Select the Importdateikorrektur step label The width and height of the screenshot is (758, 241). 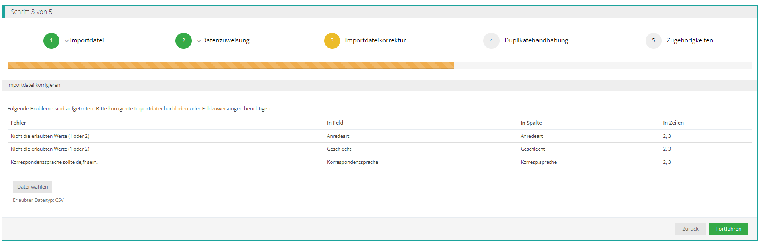375,40
